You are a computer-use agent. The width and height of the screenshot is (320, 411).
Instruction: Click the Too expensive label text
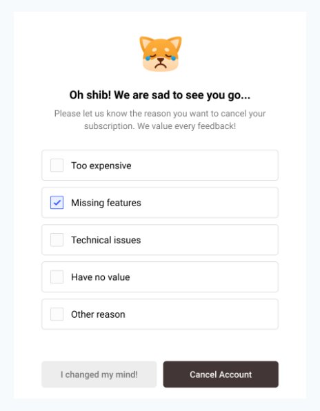point(101,166)
